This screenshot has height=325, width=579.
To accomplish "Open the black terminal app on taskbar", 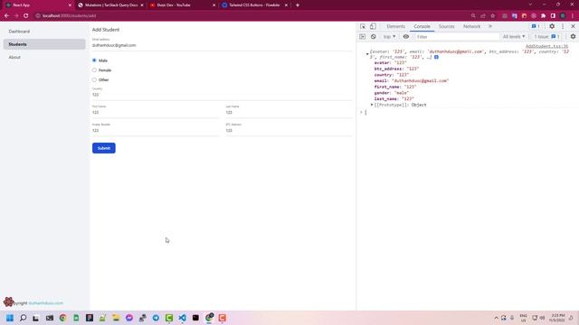I will (x=195, y=318).
